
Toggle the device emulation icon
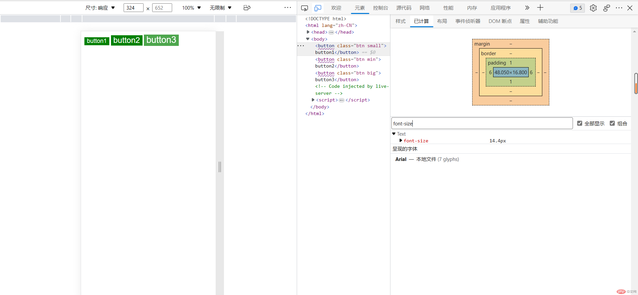[x=318, y=8]
